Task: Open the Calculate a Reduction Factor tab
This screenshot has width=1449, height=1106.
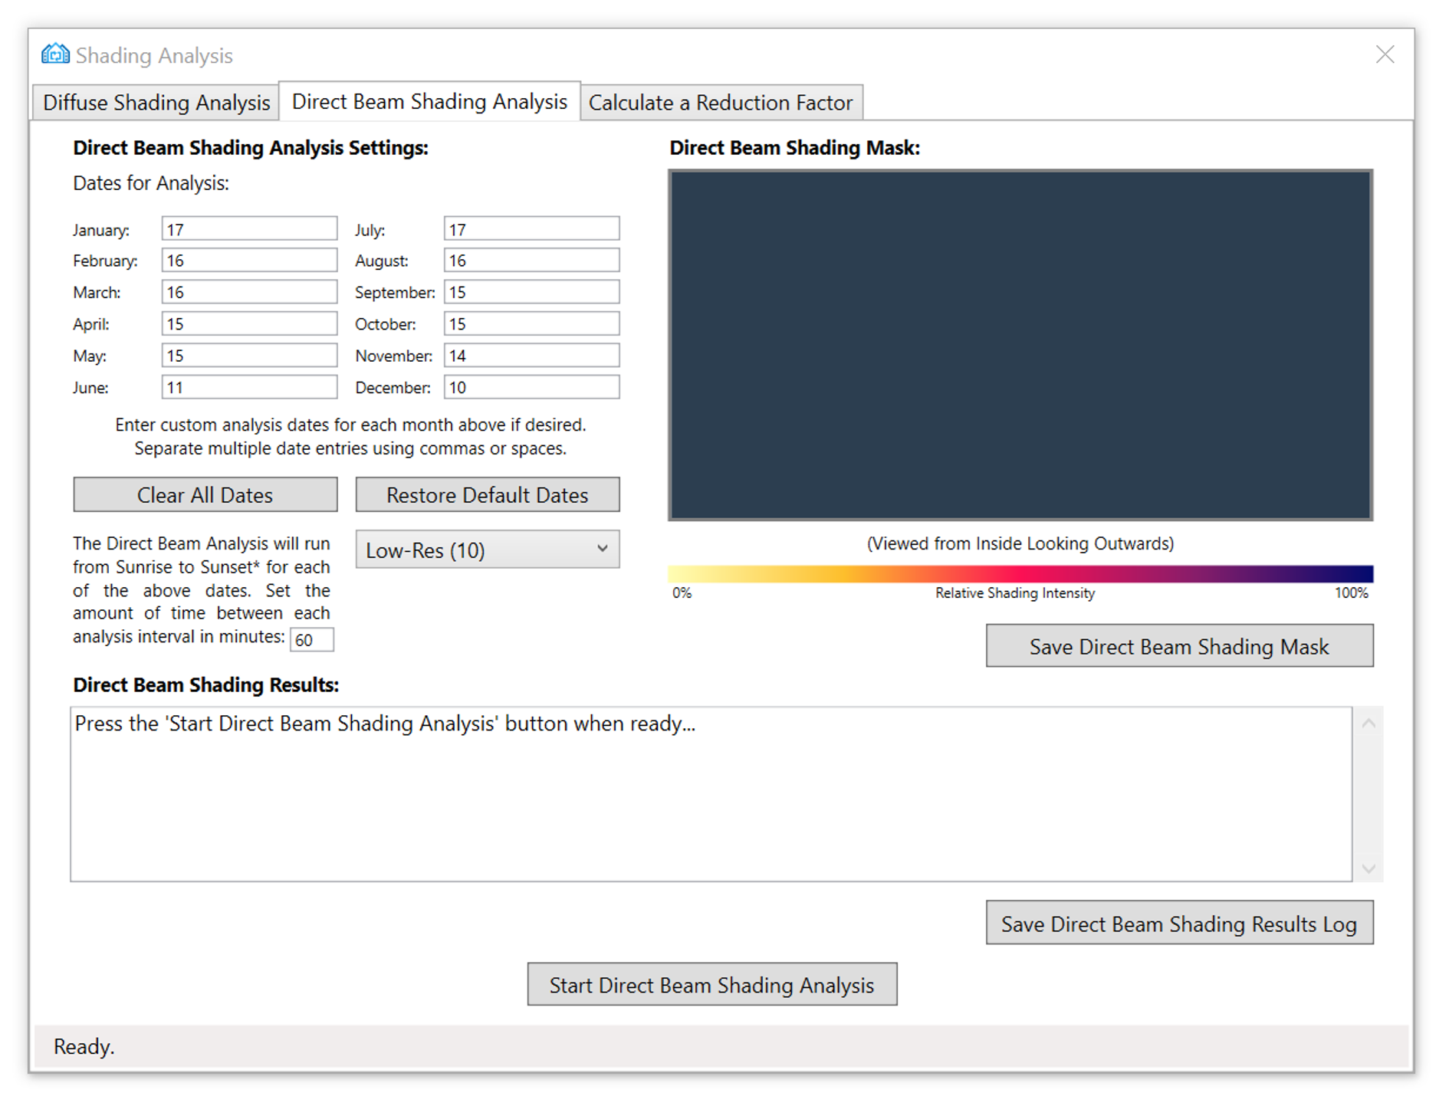Action: tap(720, 102)
